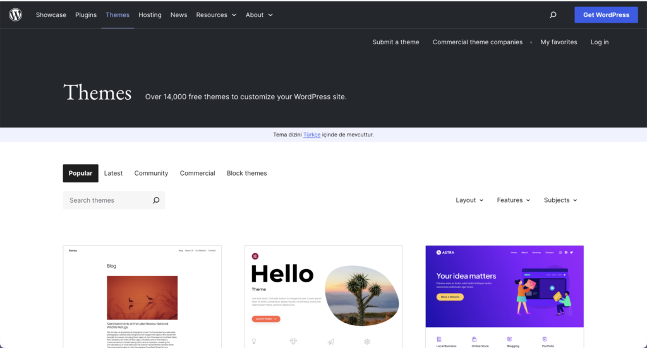Switch to the Latest tab
The image size is (647, 348).
(113, 173)
